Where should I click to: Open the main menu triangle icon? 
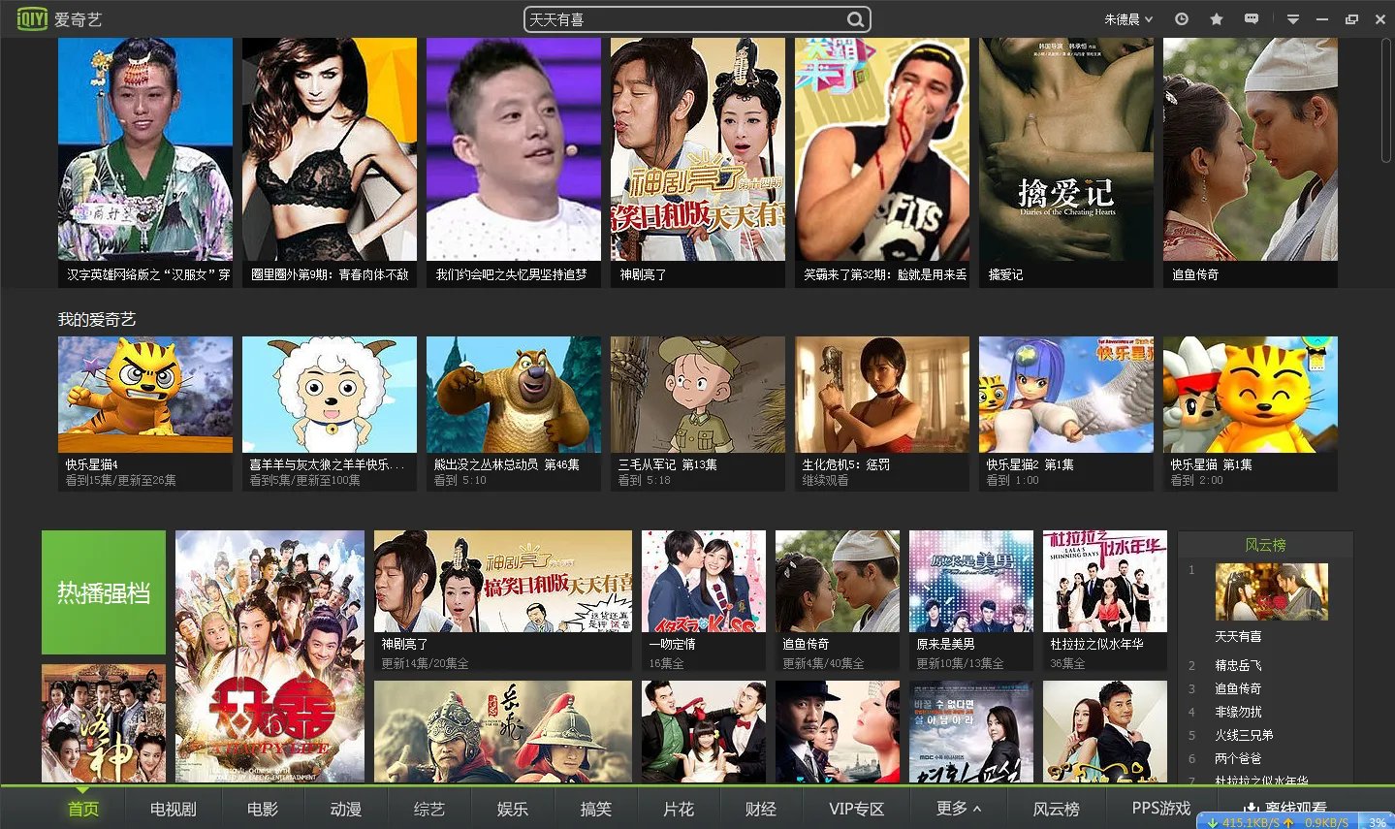pyautogui.click(x=1292, y=19)
